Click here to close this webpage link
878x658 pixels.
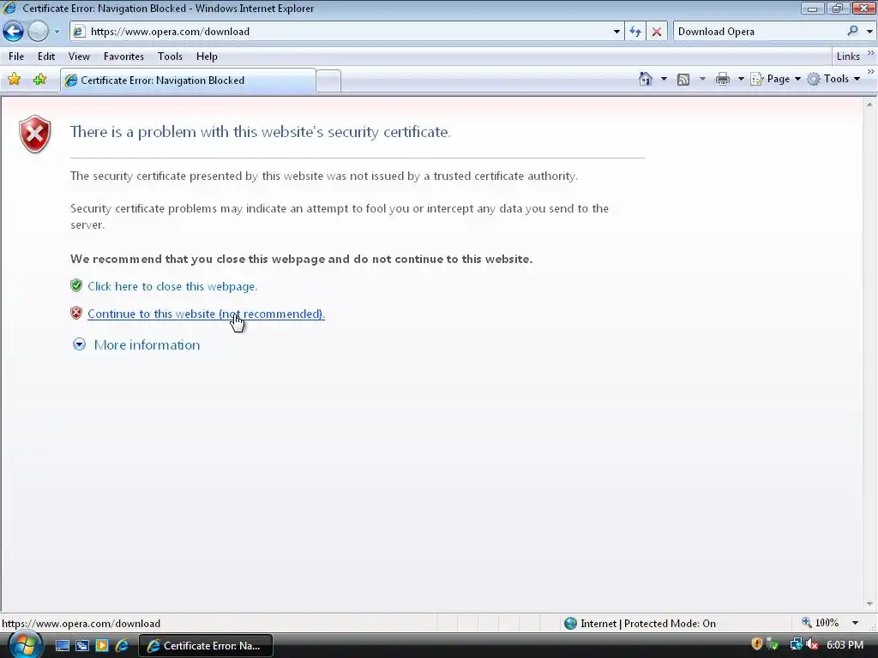click(172, 286)
